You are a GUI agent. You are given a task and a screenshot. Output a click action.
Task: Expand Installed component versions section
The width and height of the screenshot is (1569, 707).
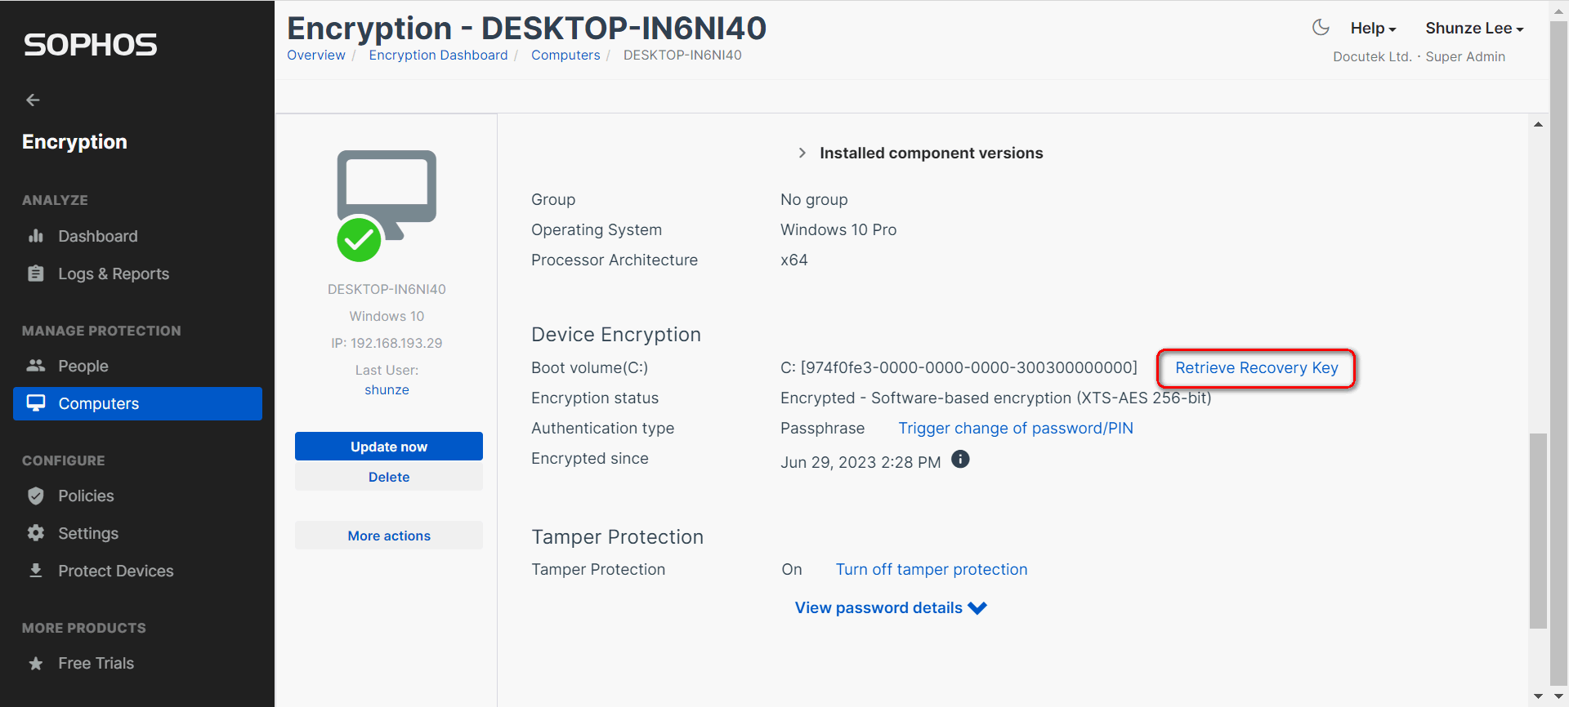tap(802, 153)
